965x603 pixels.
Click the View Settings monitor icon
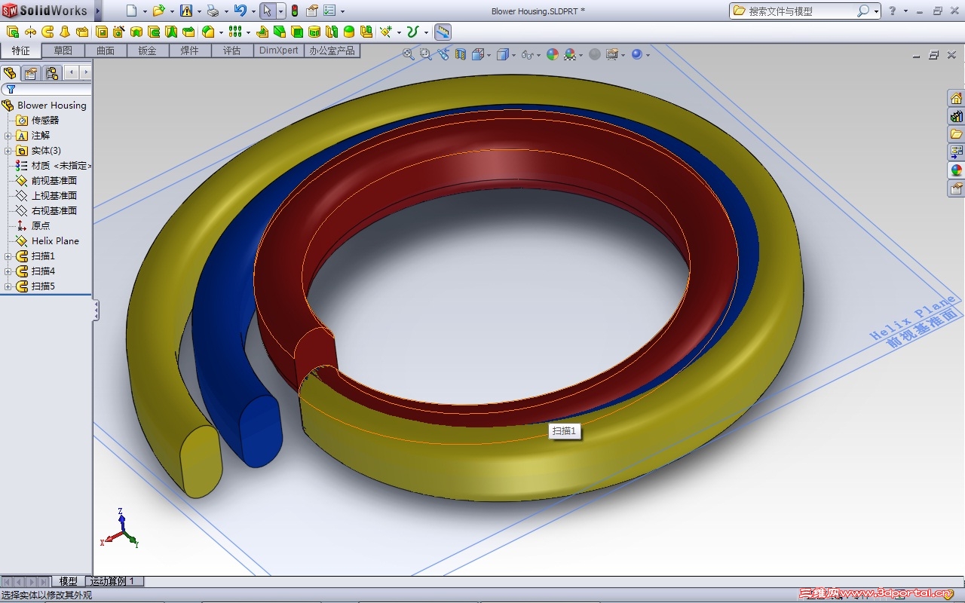click(x=612, y=54)
